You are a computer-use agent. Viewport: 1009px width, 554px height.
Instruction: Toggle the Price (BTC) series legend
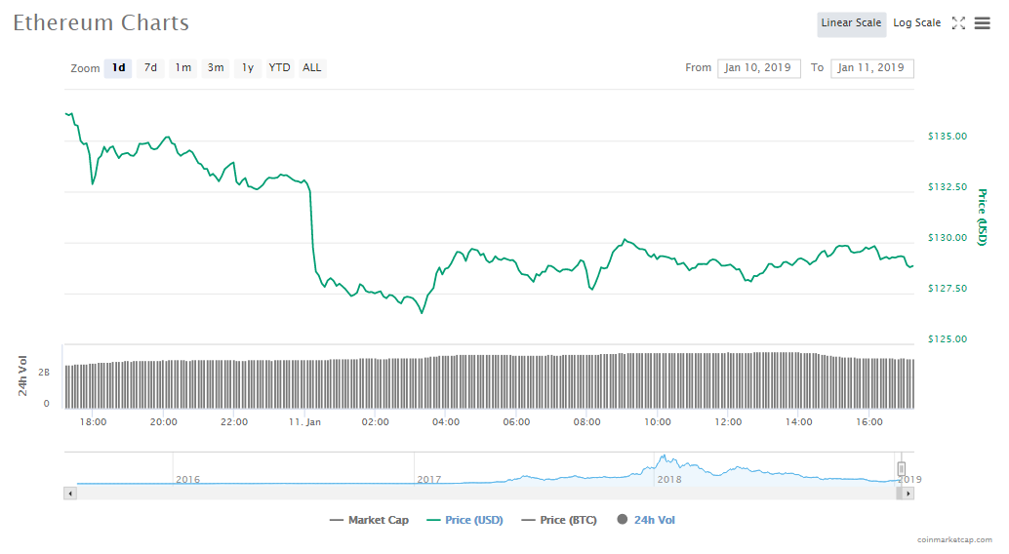pos(559,520)
